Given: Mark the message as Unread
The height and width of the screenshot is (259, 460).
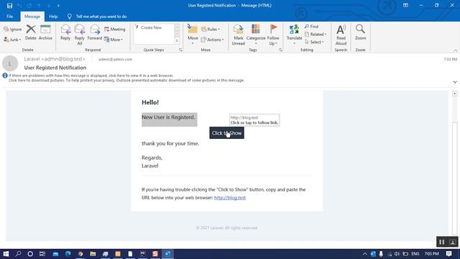Looking at the screenshot, I should (x=238, y=35).
